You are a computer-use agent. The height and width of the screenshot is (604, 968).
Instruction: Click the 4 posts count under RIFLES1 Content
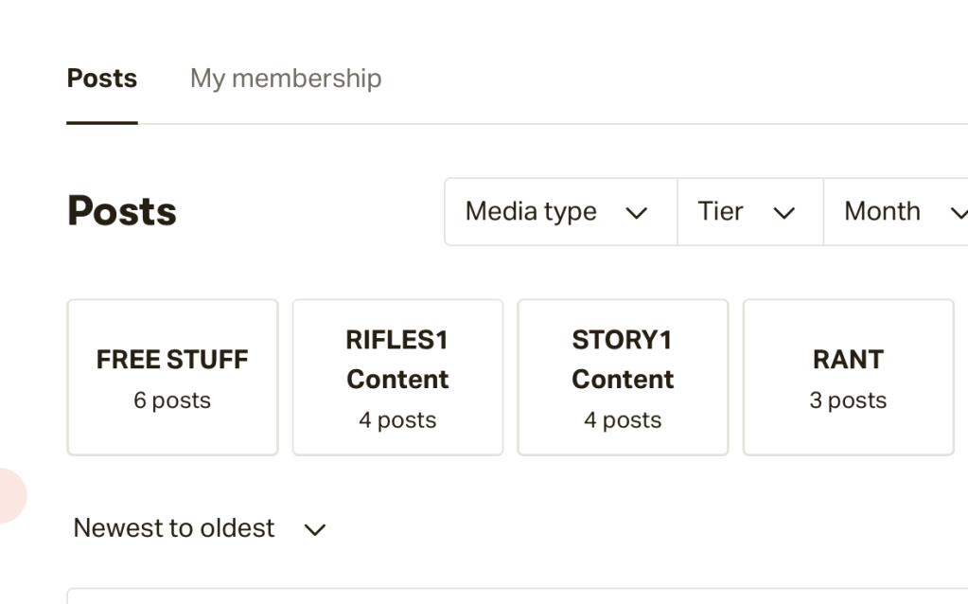click(x=397, y=420)
